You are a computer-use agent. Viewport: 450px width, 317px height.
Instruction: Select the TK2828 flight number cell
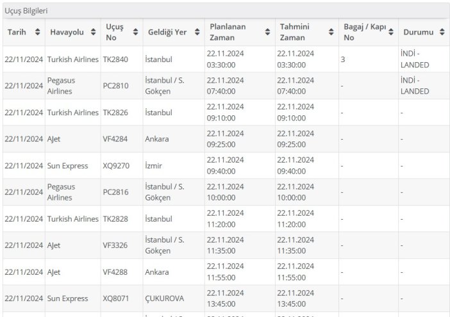point(115,219)
